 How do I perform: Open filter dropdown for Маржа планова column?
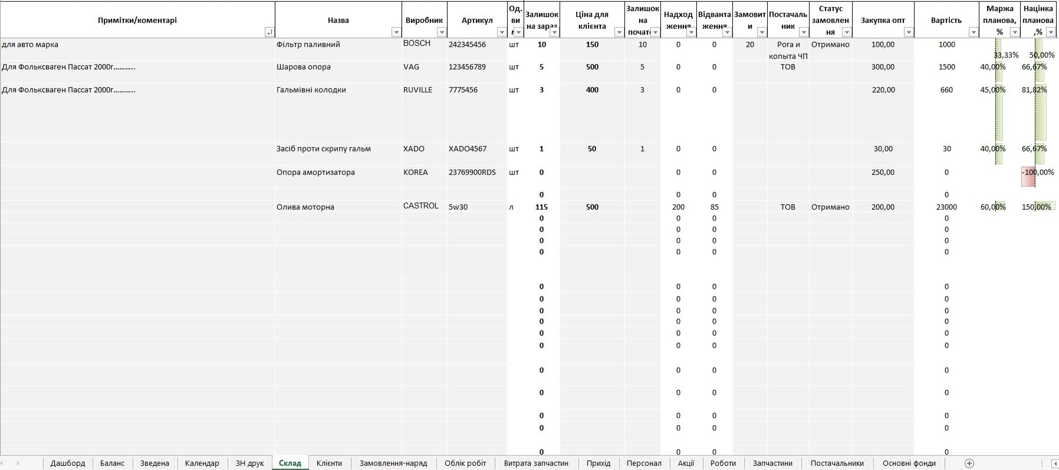pos(1014,32)
